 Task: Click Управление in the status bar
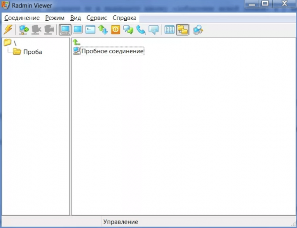pos(121,222)
